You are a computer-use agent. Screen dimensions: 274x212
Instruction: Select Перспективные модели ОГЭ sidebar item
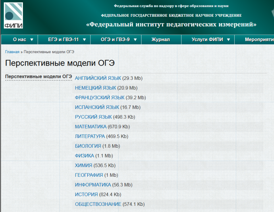39,77
